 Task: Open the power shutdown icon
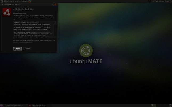coord(171,1)
